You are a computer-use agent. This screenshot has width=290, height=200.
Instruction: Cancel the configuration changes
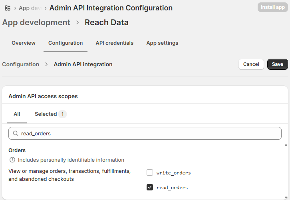pyautogui.click(x=251, y=64)
